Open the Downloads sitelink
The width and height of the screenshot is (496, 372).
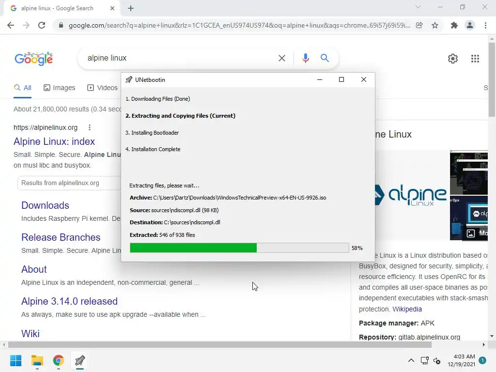[45, 205]
